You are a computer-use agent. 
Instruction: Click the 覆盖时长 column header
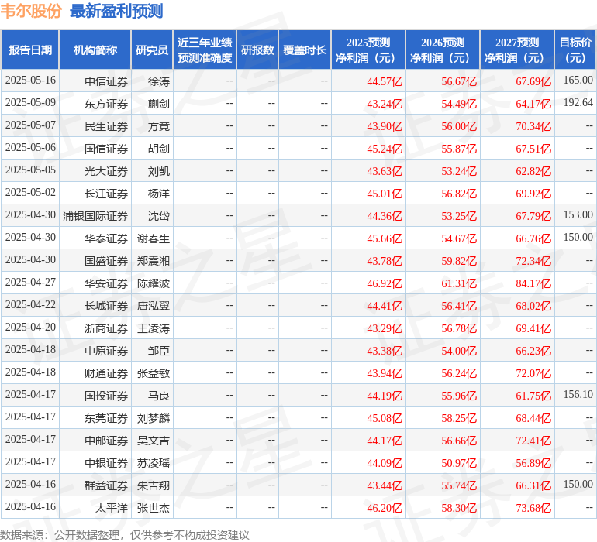[x=305, y=50]
